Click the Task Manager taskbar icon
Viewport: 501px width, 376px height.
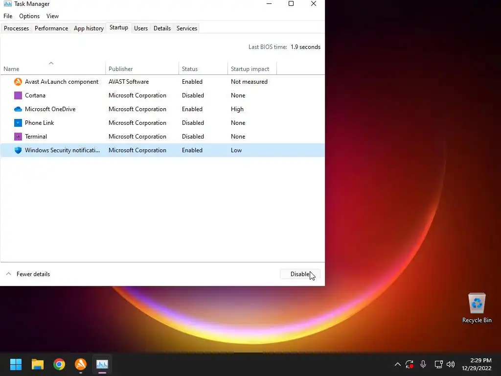pos(102,364)
